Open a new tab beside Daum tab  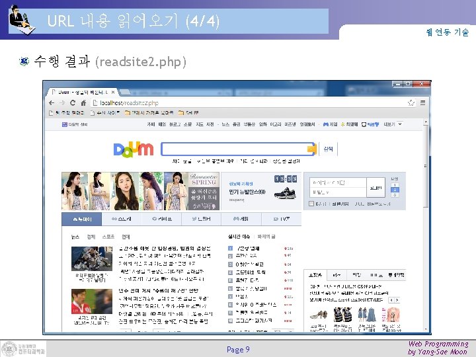pyautogui.click(x=125, y=92)
